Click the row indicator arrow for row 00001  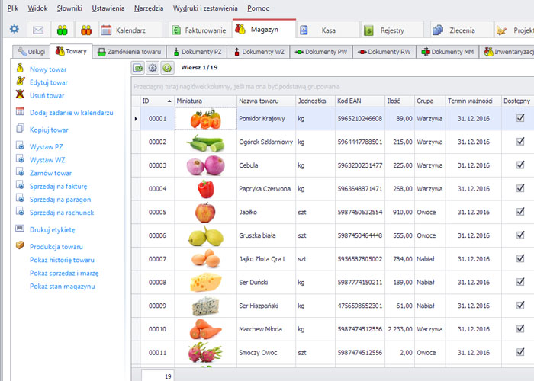136,119
